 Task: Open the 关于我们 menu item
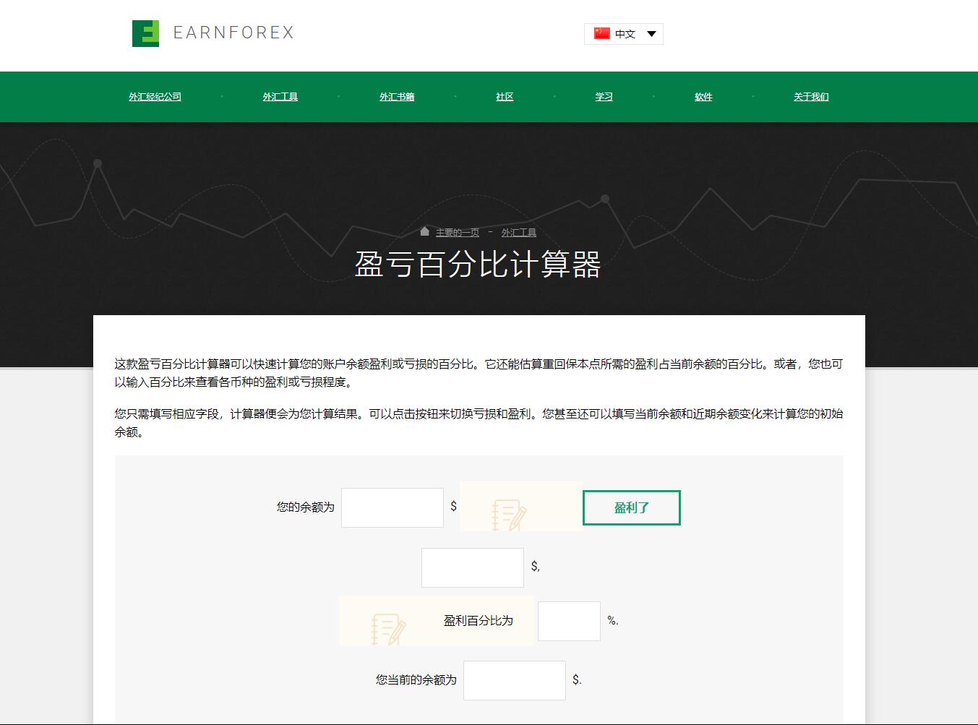pyautogui.click(x=811, y=97)
